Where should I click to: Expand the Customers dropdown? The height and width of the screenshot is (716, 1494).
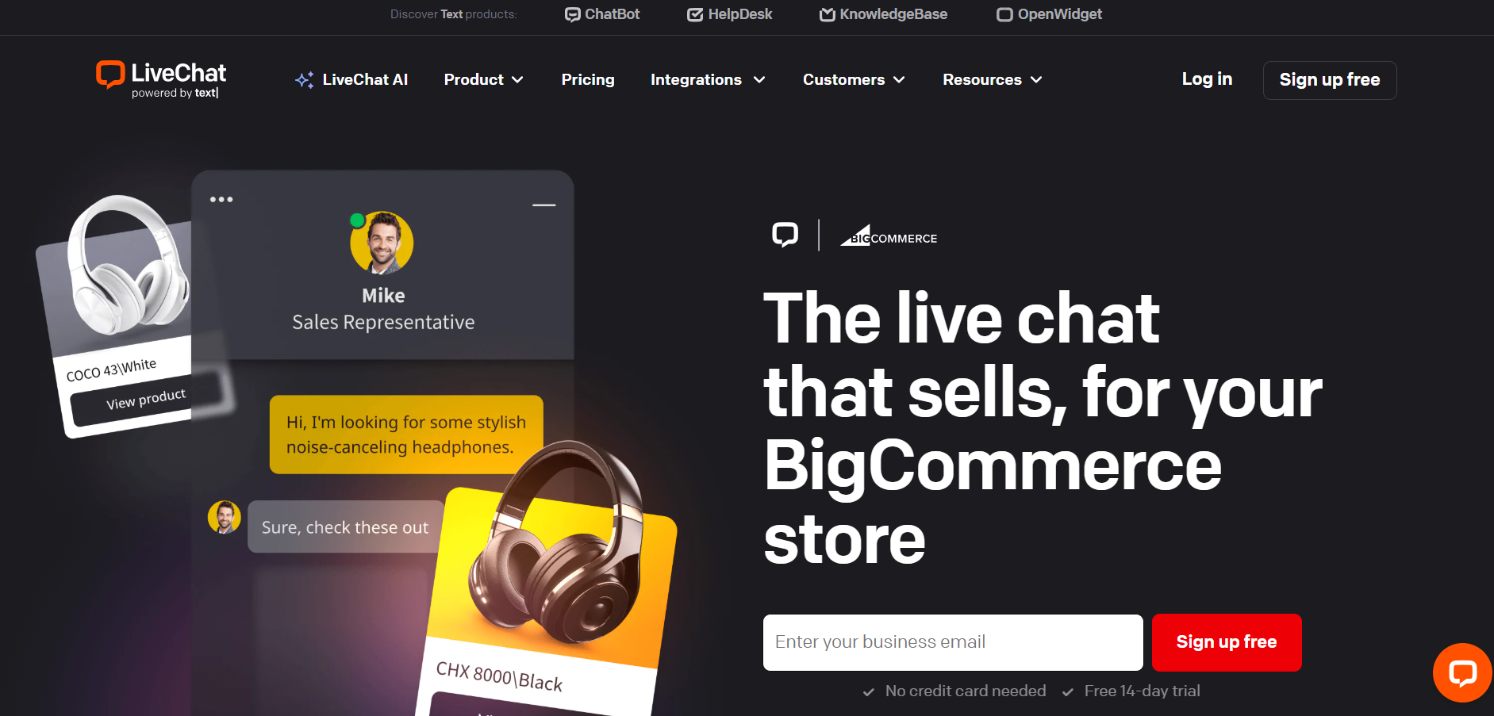[854, 79]
